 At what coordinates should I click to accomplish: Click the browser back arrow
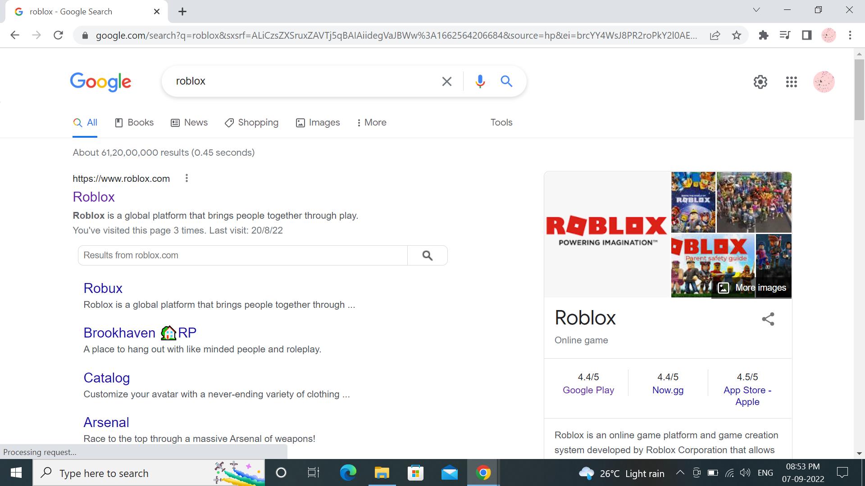[x=15, y=35]
